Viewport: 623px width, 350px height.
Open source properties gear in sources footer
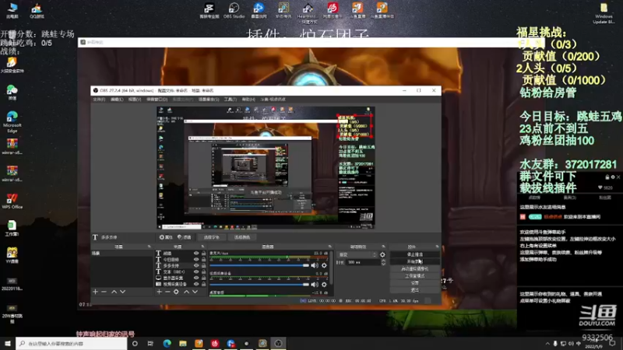[176, 292]
